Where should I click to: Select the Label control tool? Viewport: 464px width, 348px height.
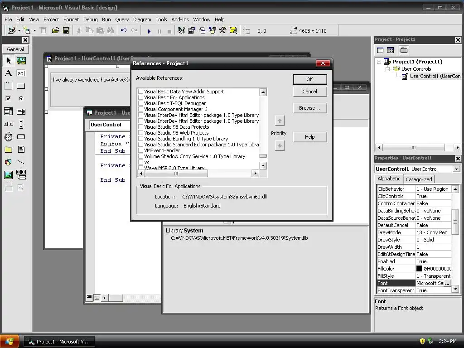click(9, 73)
